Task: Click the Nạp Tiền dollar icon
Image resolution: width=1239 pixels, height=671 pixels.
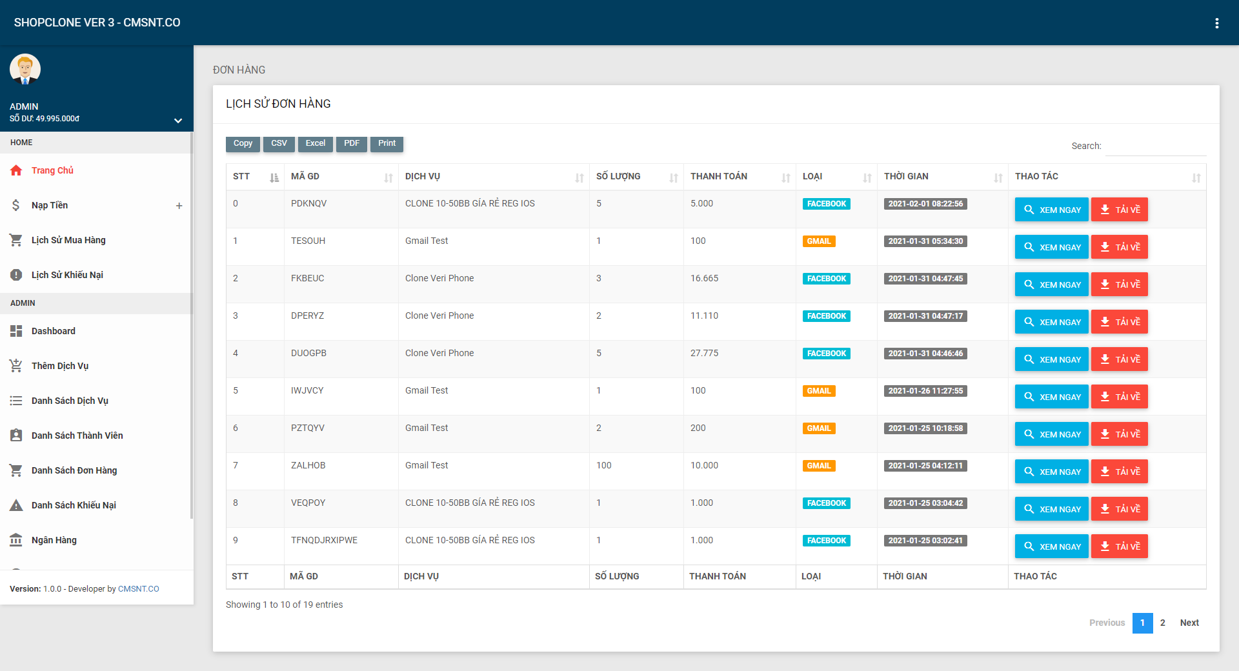Action: pos(16,205)
